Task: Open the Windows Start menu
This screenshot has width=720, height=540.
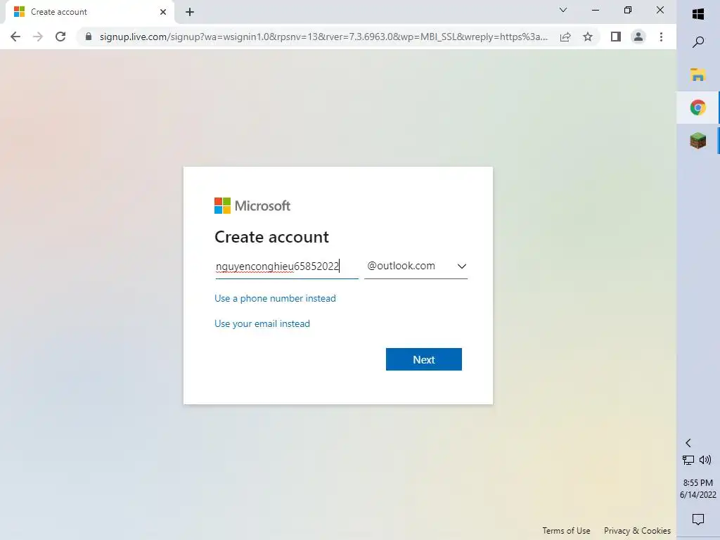Action: [x=698, y=14]
